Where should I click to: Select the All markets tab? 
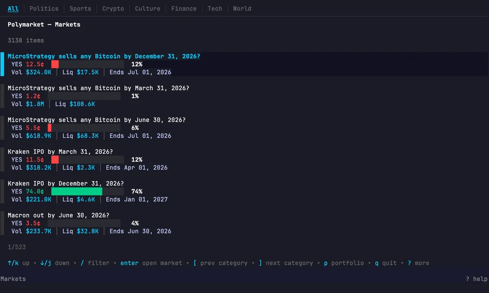click(x=13, y=9)
